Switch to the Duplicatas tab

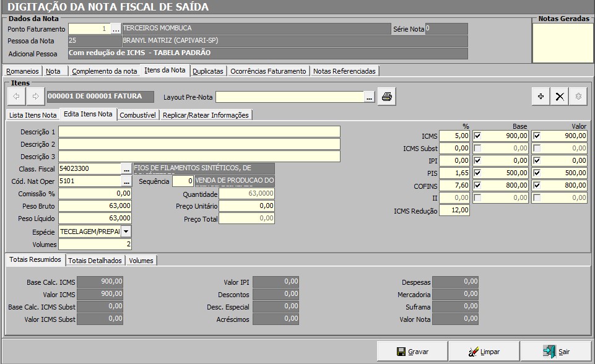[208, 71]
